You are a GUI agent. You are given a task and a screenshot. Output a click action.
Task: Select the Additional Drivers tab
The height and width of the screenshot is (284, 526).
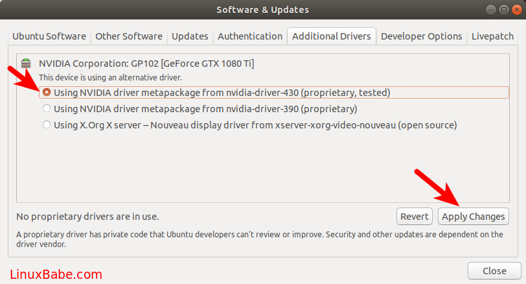click(331, 36)
